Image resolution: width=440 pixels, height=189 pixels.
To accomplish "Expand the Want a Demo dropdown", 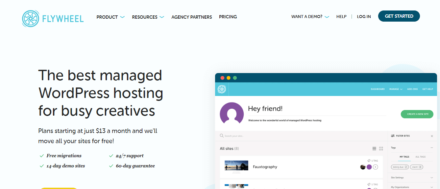I will (x=310, y=16).
